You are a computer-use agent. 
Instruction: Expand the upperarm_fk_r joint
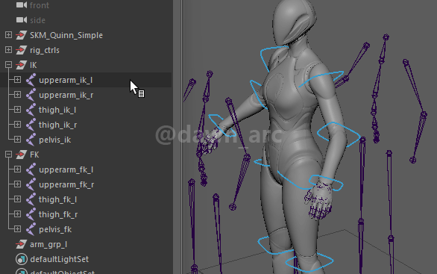tap(17, 184)
